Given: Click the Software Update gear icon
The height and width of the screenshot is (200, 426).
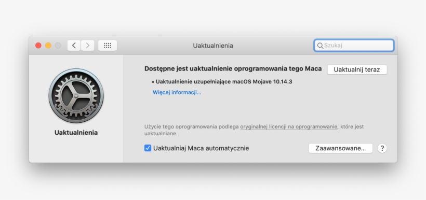Looking at the screenshot, I should point(76,96).
